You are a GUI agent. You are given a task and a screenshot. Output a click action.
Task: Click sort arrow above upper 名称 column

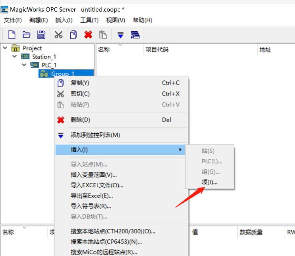120,45
